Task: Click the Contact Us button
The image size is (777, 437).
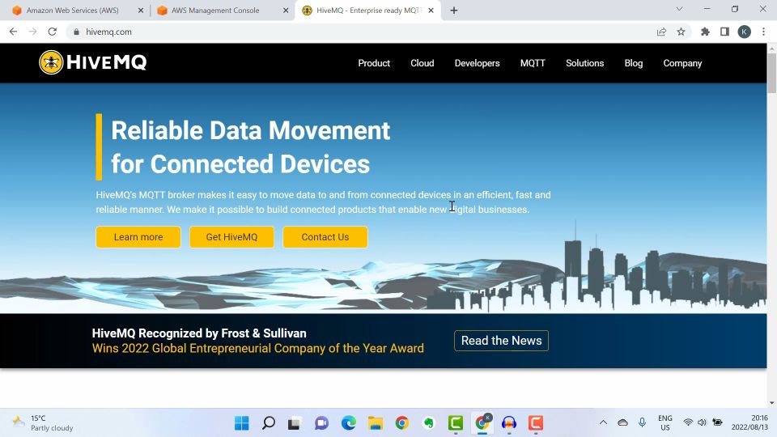Action: [x=325, y=237]
